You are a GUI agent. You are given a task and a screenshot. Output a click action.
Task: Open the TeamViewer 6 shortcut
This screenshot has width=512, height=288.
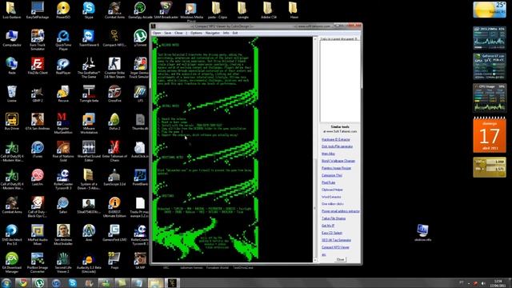(89, 38)
